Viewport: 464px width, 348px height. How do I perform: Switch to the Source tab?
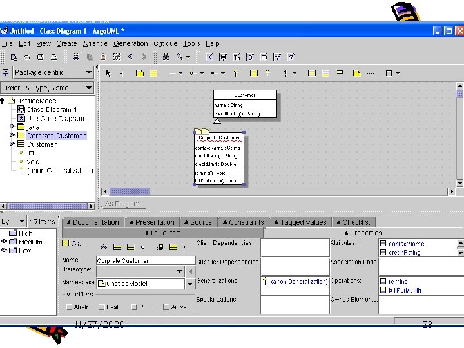198,222
